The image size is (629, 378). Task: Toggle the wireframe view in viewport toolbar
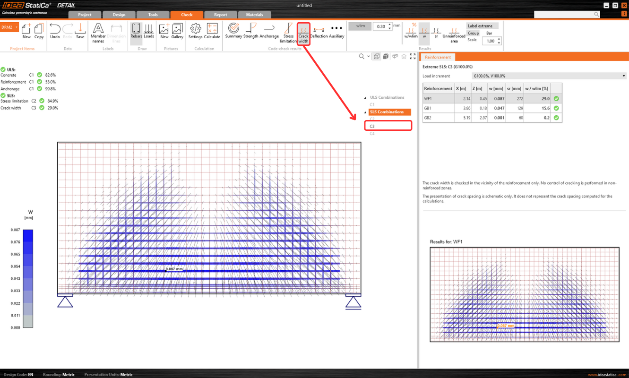377,57
